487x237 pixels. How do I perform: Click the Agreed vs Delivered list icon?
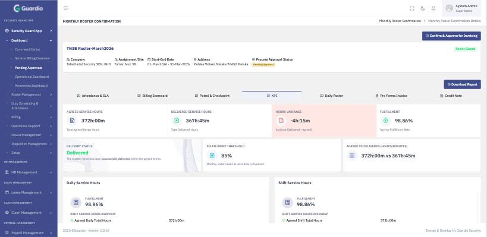(352, 156)
